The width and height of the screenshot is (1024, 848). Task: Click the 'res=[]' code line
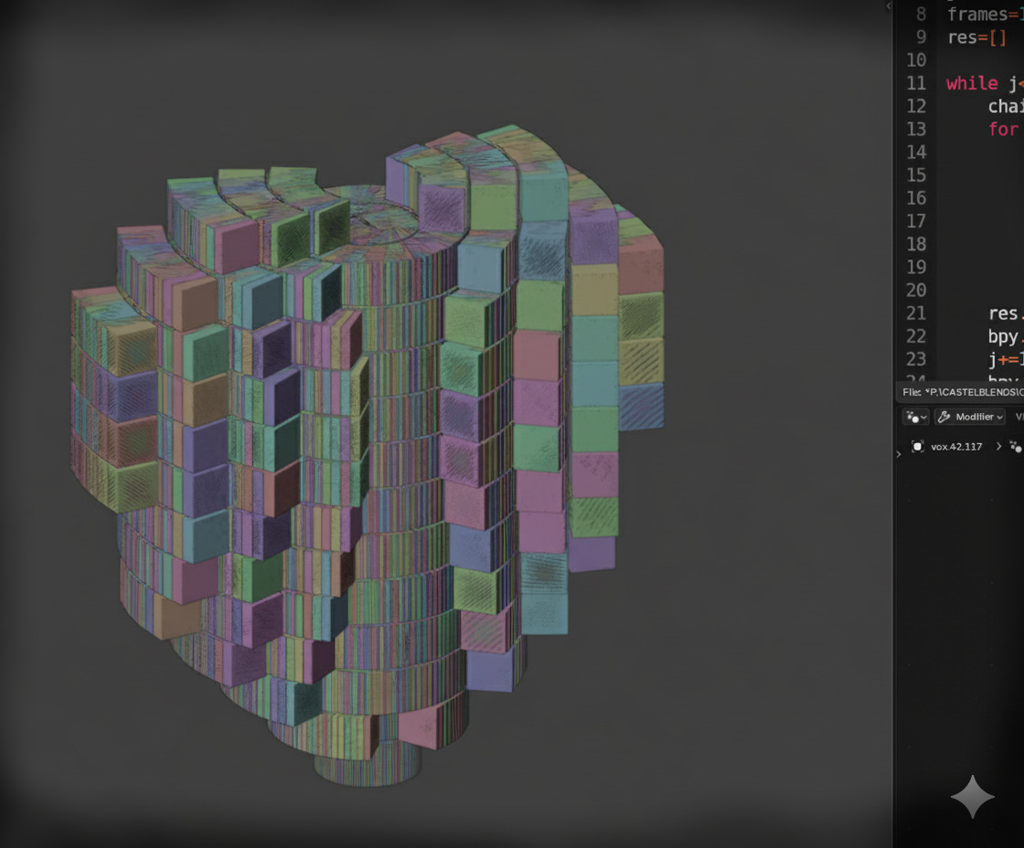(x=976, y=37)
